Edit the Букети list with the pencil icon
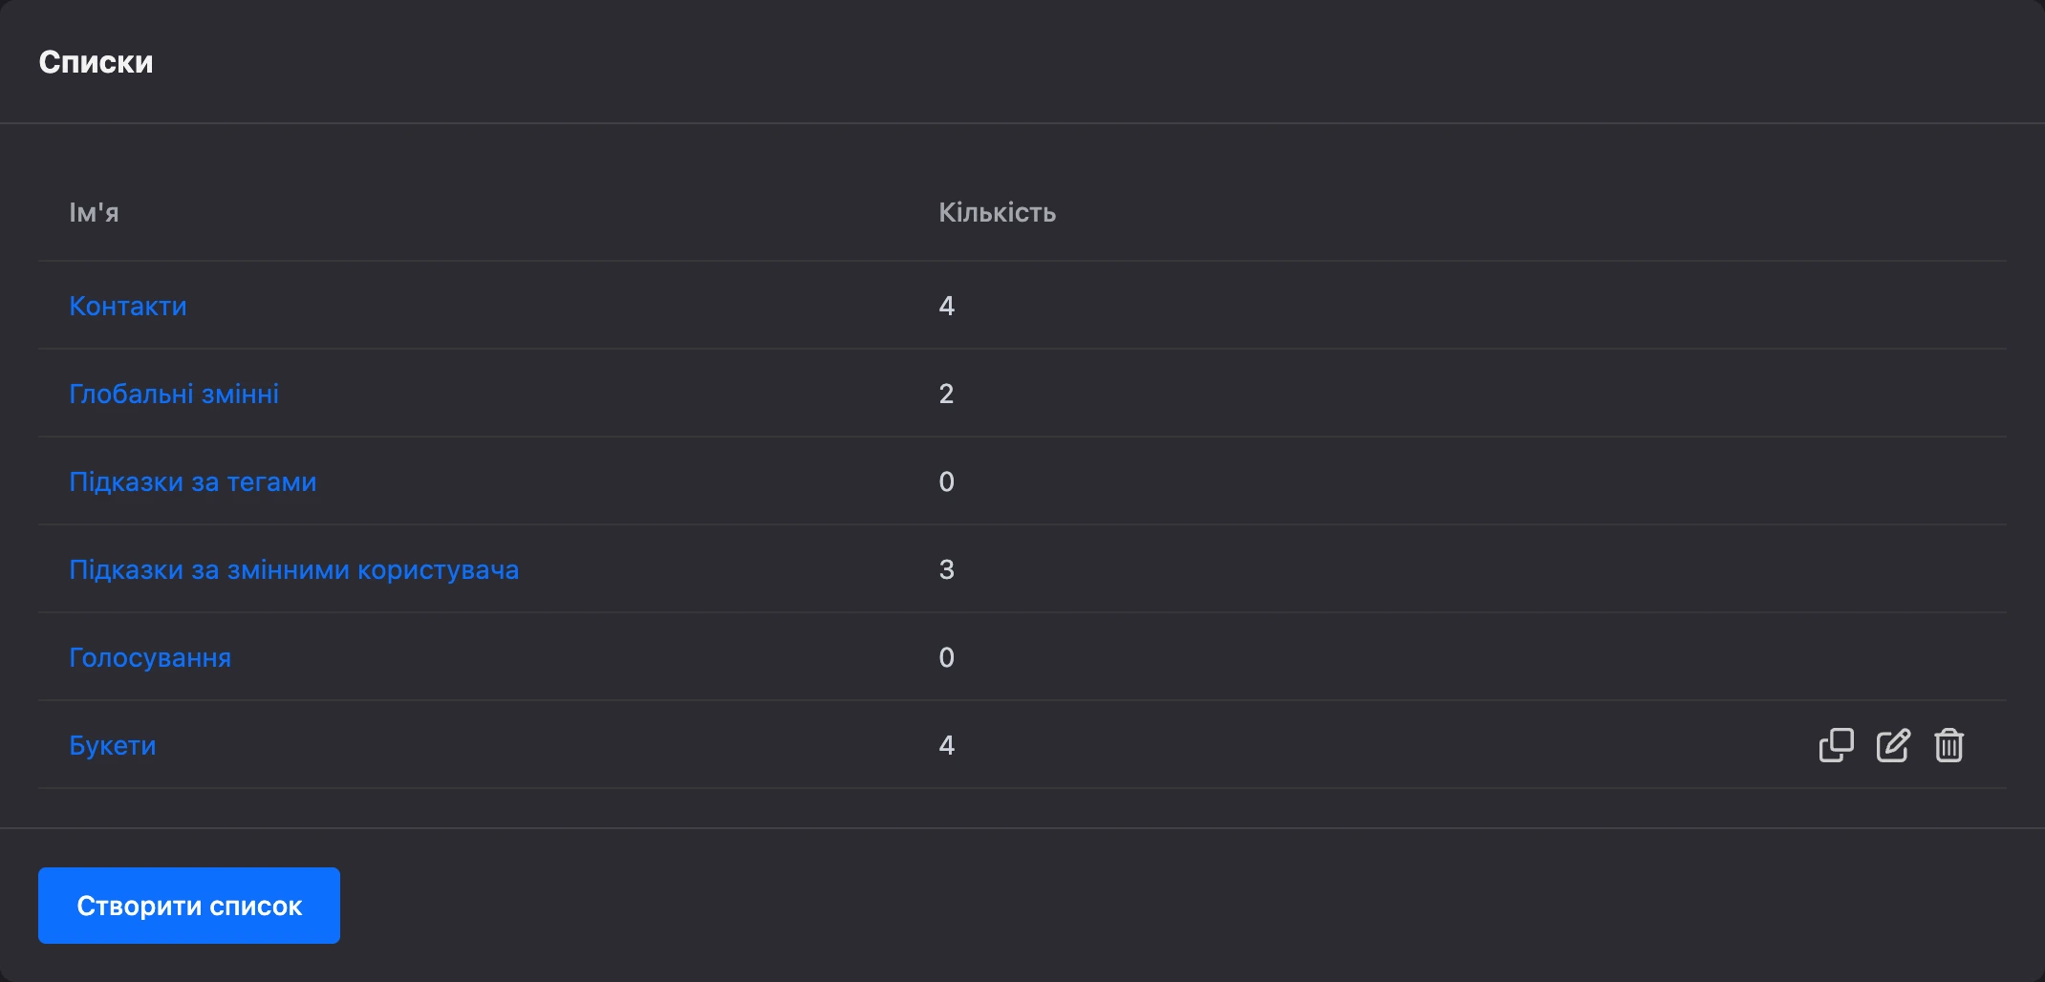This screenshot has height=982, width=2045. (1893, 745)
